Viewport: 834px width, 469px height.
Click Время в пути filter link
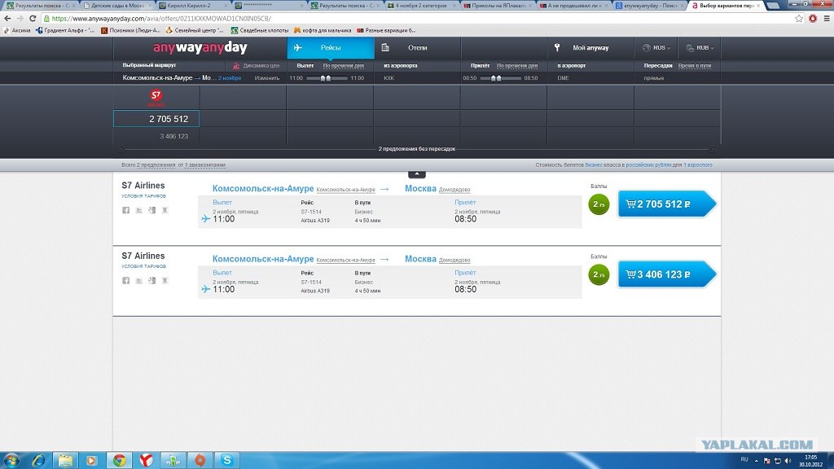[695, 66]
